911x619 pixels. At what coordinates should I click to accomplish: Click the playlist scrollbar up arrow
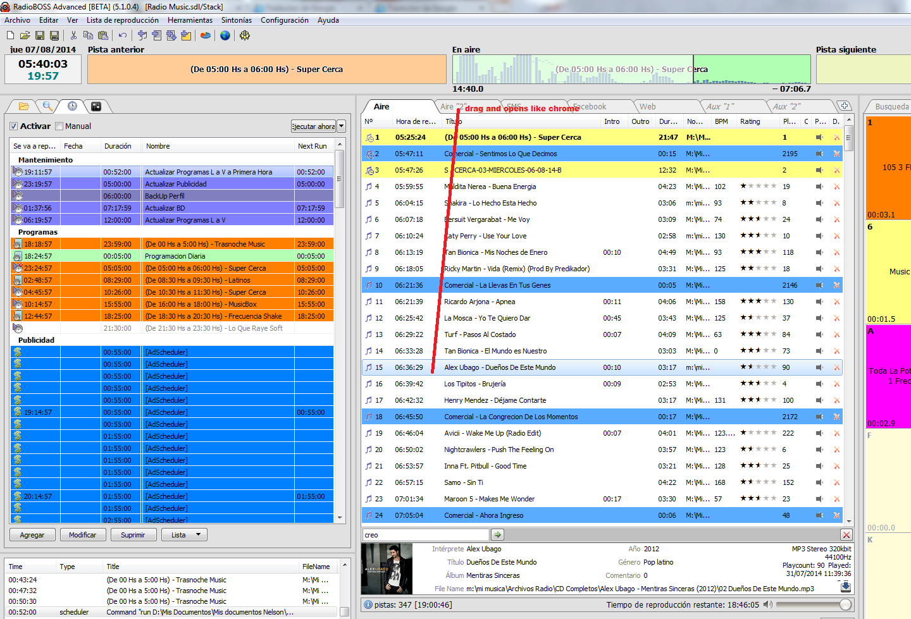(x=849, y=120)
